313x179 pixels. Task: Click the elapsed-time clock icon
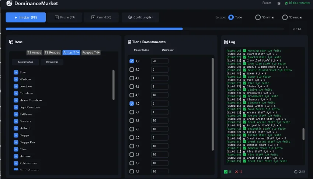[x=296, y=172]
